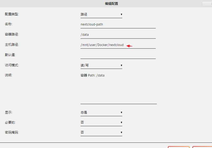
Task: Expand the 必要的 dropdown set to 否
Action: pos(101,123)
